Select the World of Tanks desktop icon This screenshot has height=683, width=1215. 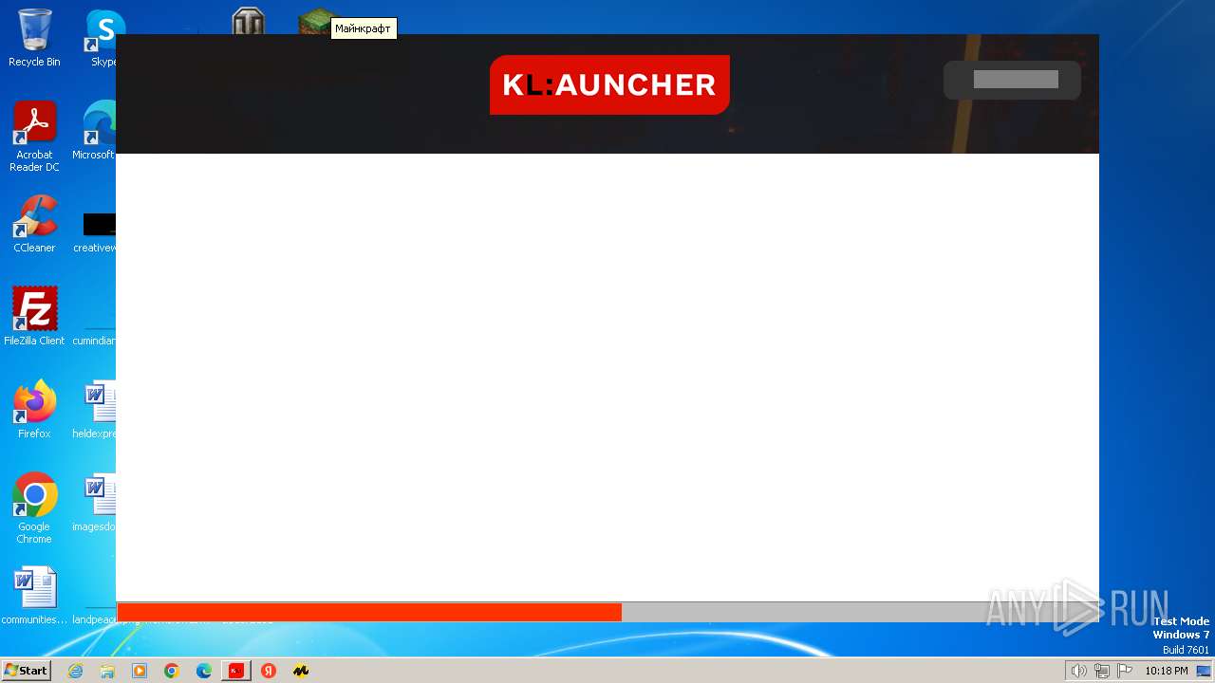(x=249, y=21)
